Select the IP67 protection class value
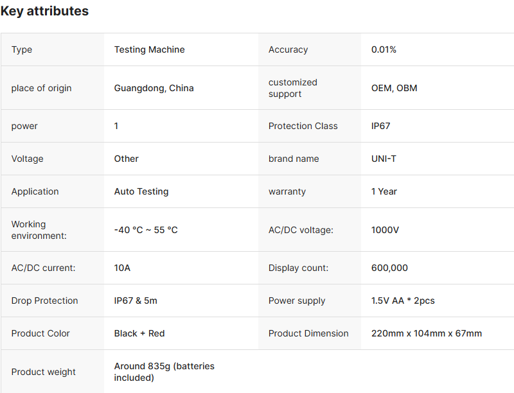 (x=380, y=126)
